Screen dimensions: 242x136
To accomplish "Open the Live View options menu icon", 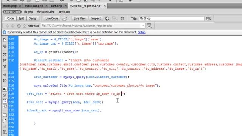I will coord(150,26).
